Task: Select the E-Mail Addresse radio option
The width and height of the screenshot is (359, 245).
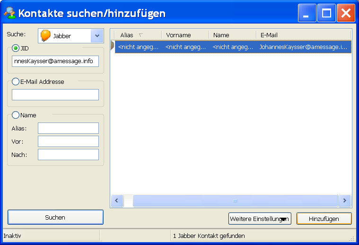Action: pyautogui.click(x=16, y=82)
